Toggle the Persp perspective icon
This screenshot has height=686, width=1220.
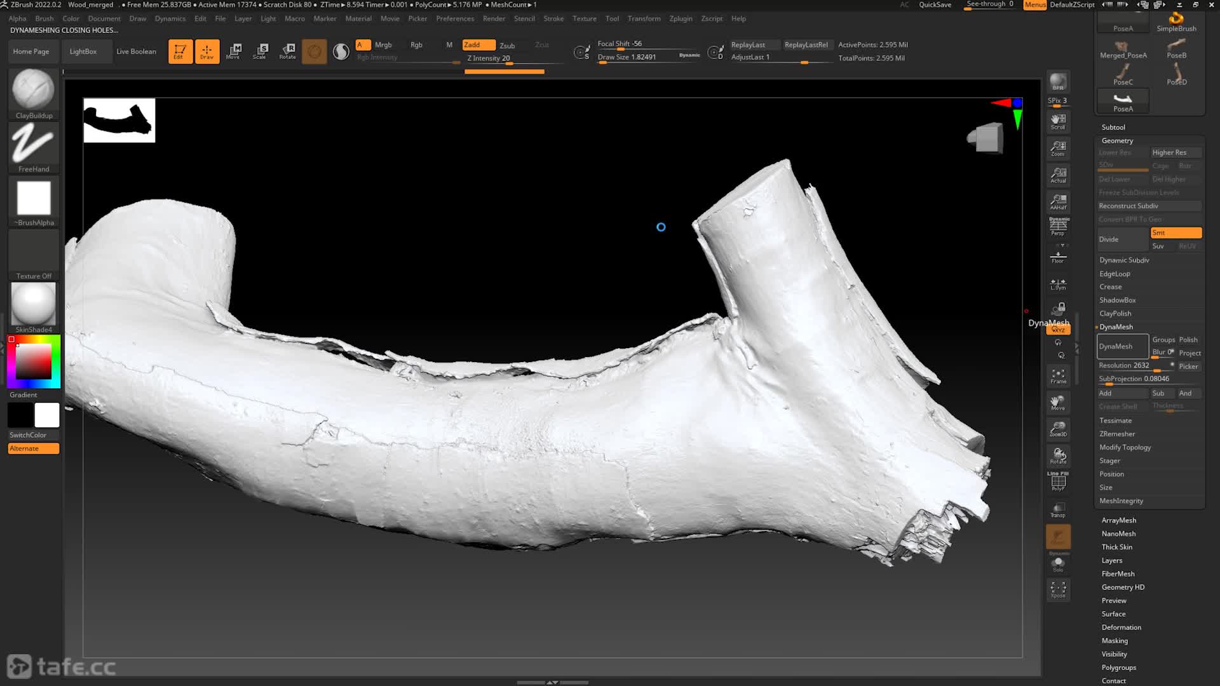point(1058,227)
